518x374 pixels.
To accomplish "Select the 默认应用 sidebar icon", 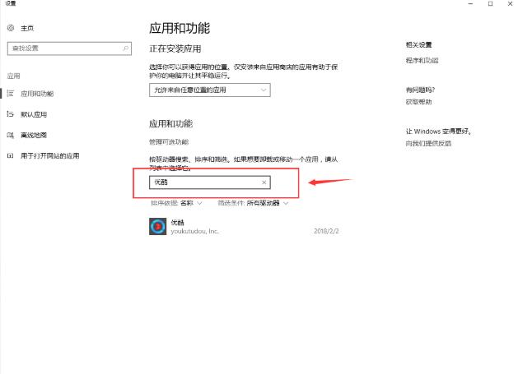I will [11, 114].
